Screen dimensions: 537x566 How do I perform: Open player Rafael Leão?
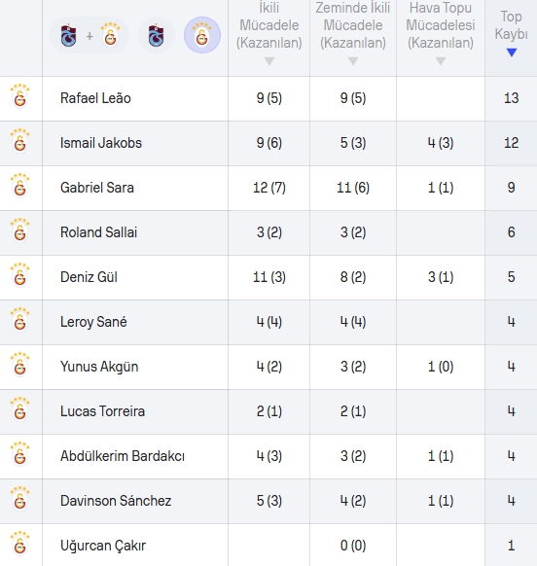(x=95, y=98)
